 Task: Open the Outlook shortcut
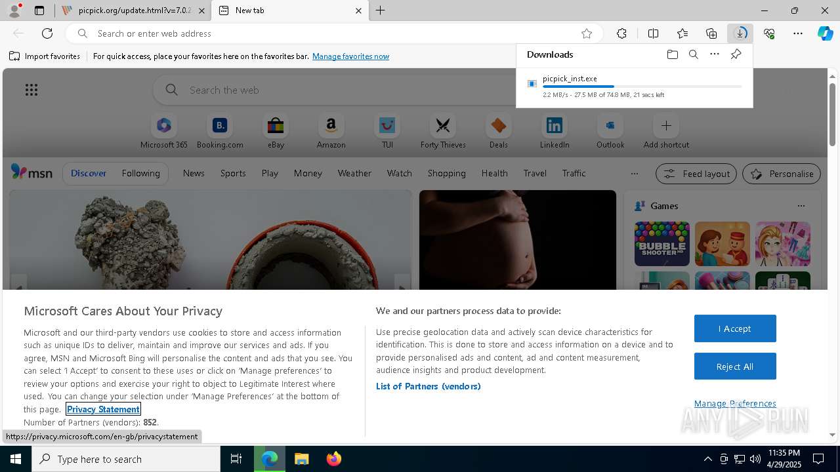[x=610, y=132]
